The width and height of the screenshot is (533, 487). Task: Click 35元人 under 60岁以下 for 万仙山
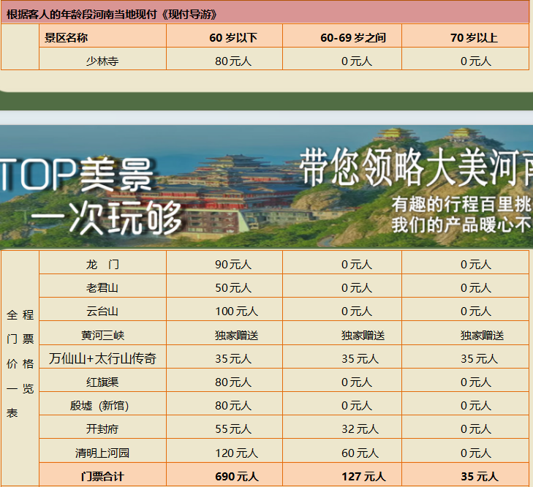233,358
